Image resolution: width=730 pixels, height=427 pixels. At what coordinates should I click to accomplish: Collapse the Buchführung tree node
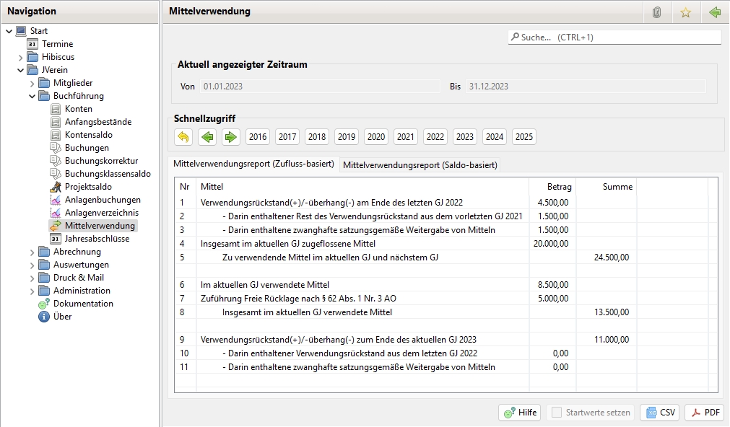[32, 96]
